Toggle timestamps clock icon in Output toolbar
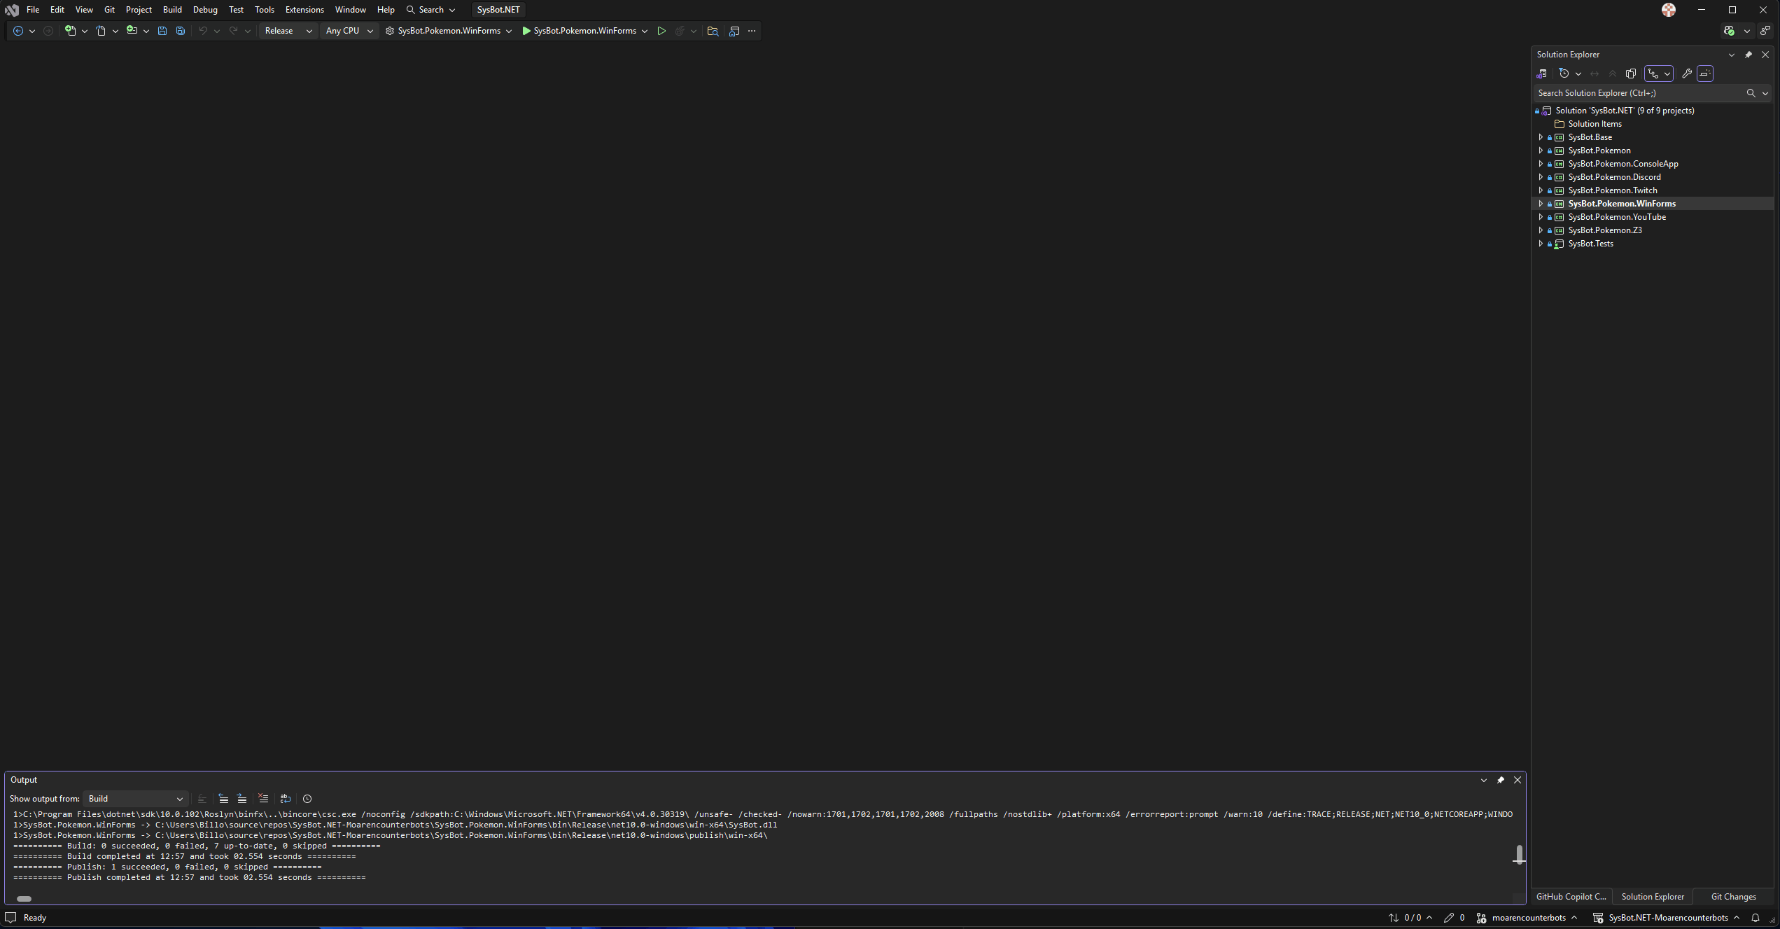The image size is (1780, 929). [x=307, y=799]
